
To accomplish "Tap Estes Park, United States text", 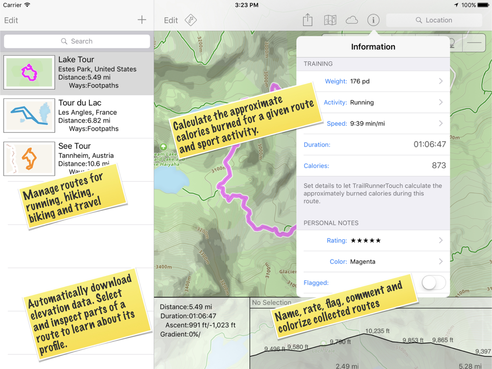I will pyautogui.click(x=97, y=69).
